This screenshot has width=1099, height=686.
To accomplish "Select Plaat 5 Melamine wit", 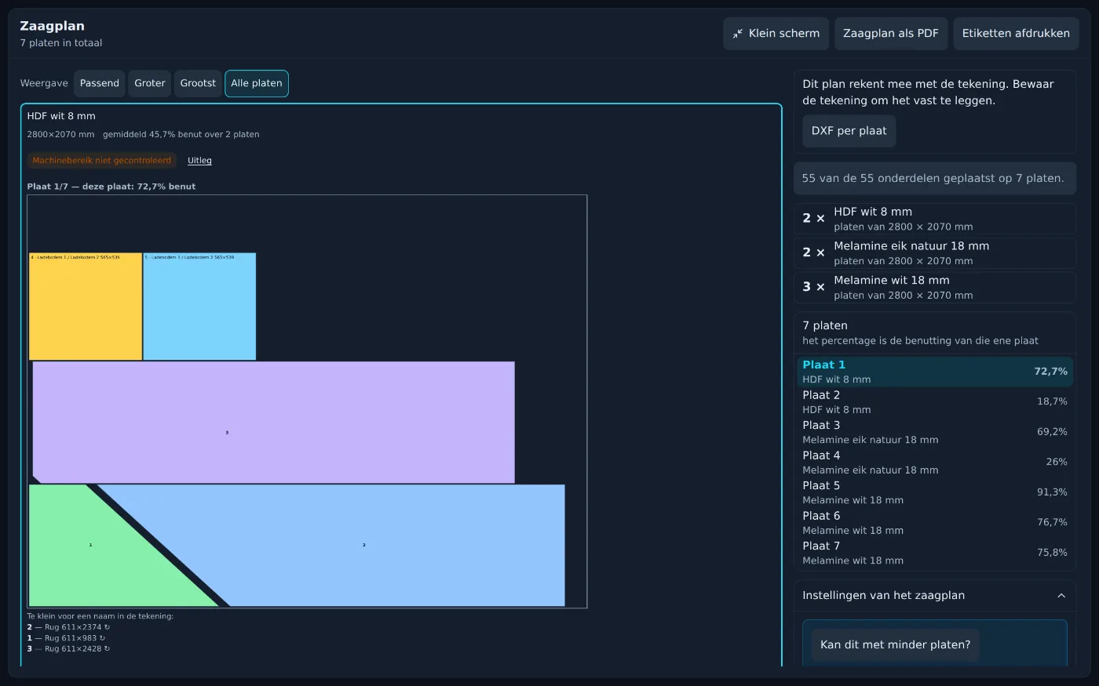I will (935, 492).
